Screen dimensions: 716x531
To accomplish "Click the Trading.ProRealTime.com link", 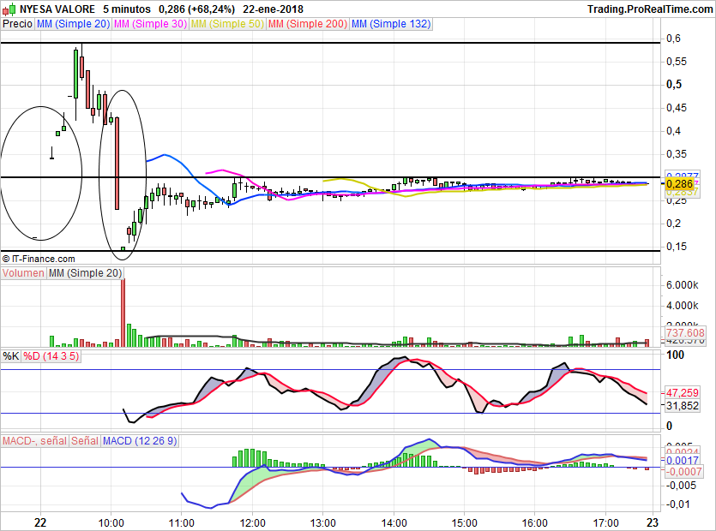I will pos(649,9).
